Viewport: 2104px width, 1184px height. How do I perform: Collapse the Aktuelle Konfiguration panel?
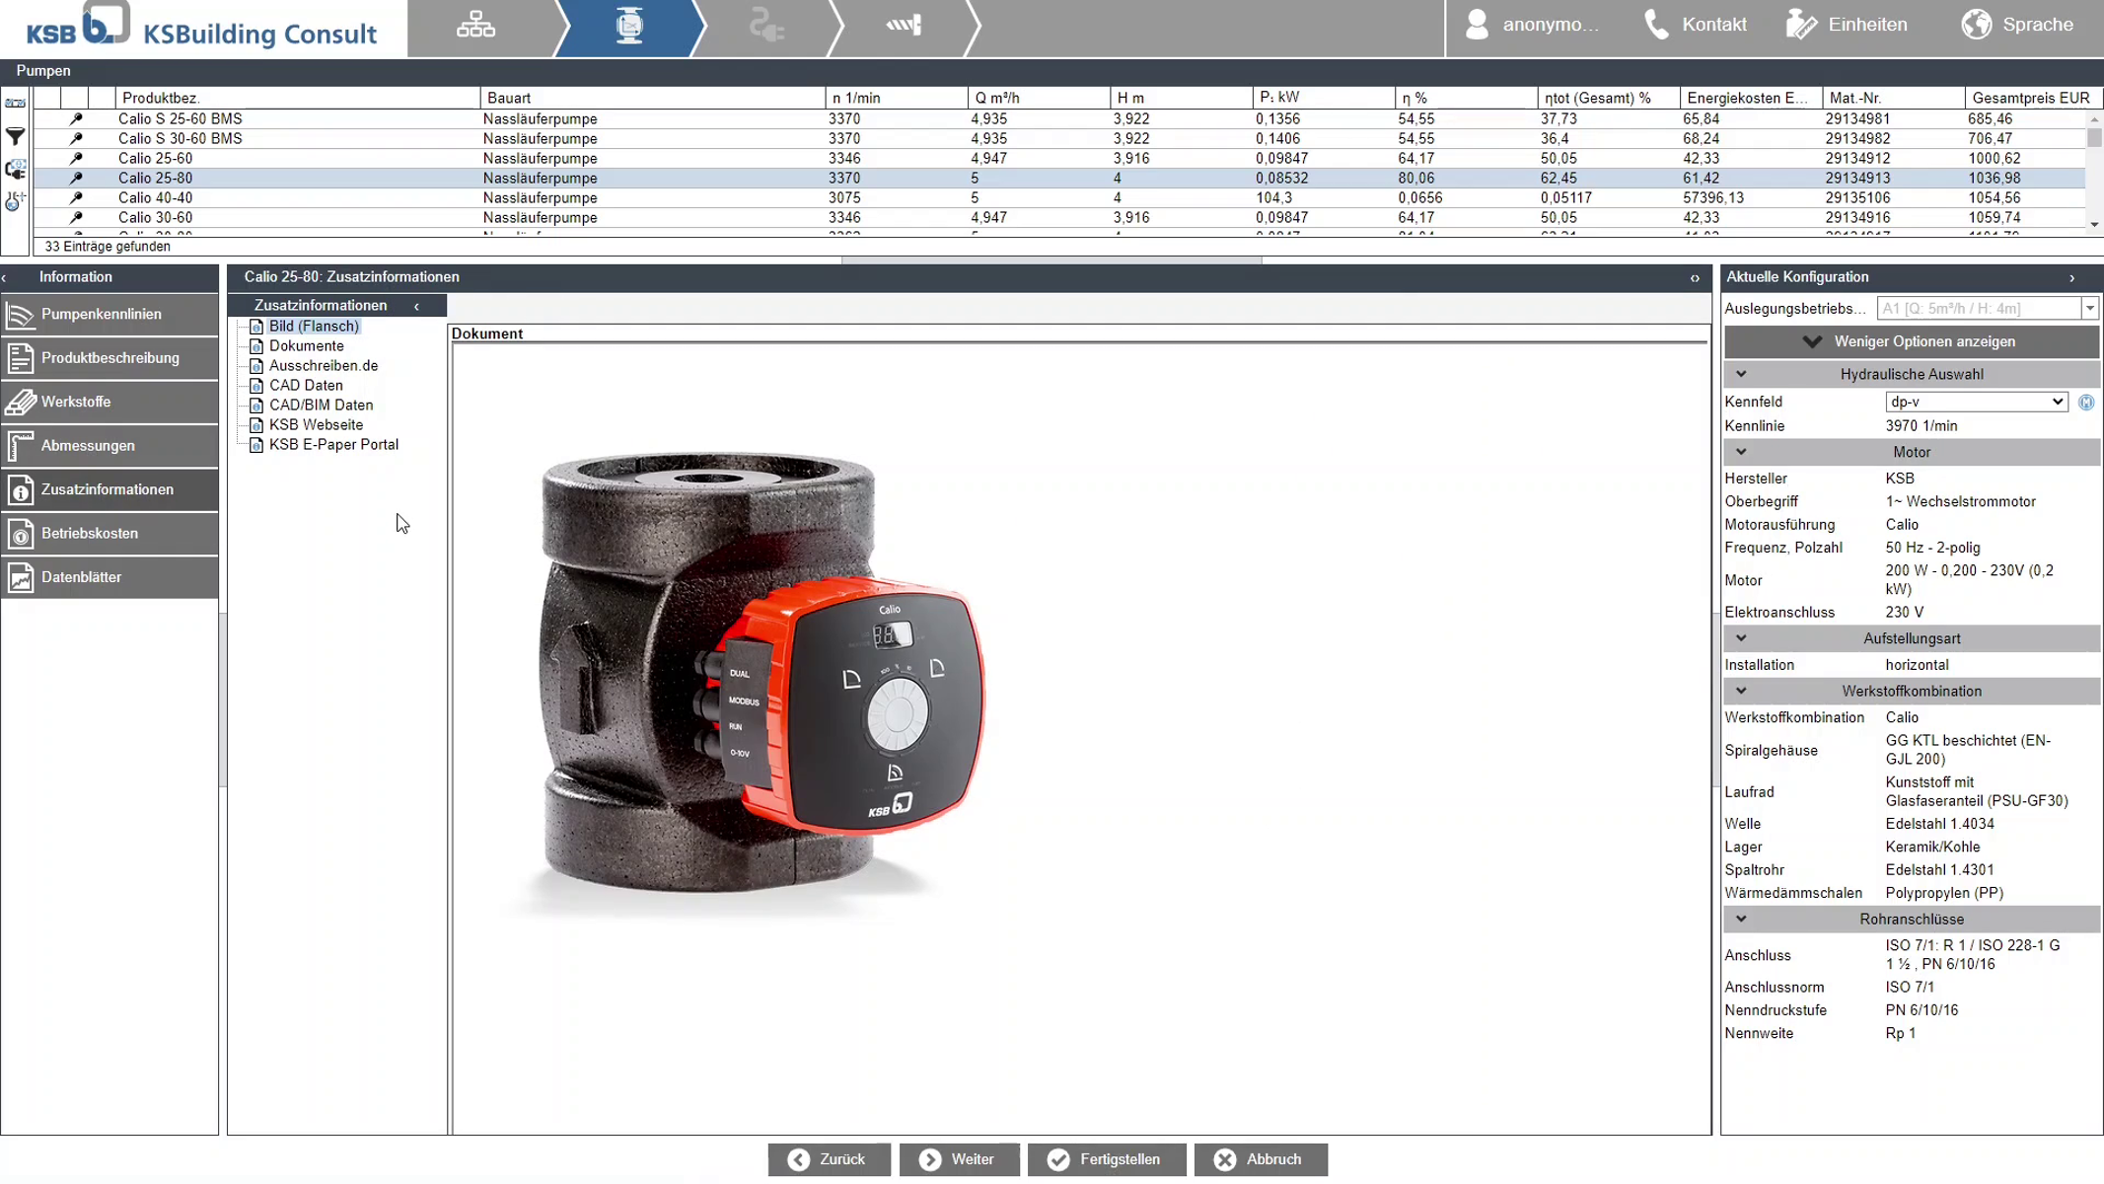click(x=2071, y=278)
